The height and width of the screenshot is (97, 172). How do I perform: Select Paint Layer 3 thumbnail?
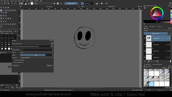click(149, 38)
